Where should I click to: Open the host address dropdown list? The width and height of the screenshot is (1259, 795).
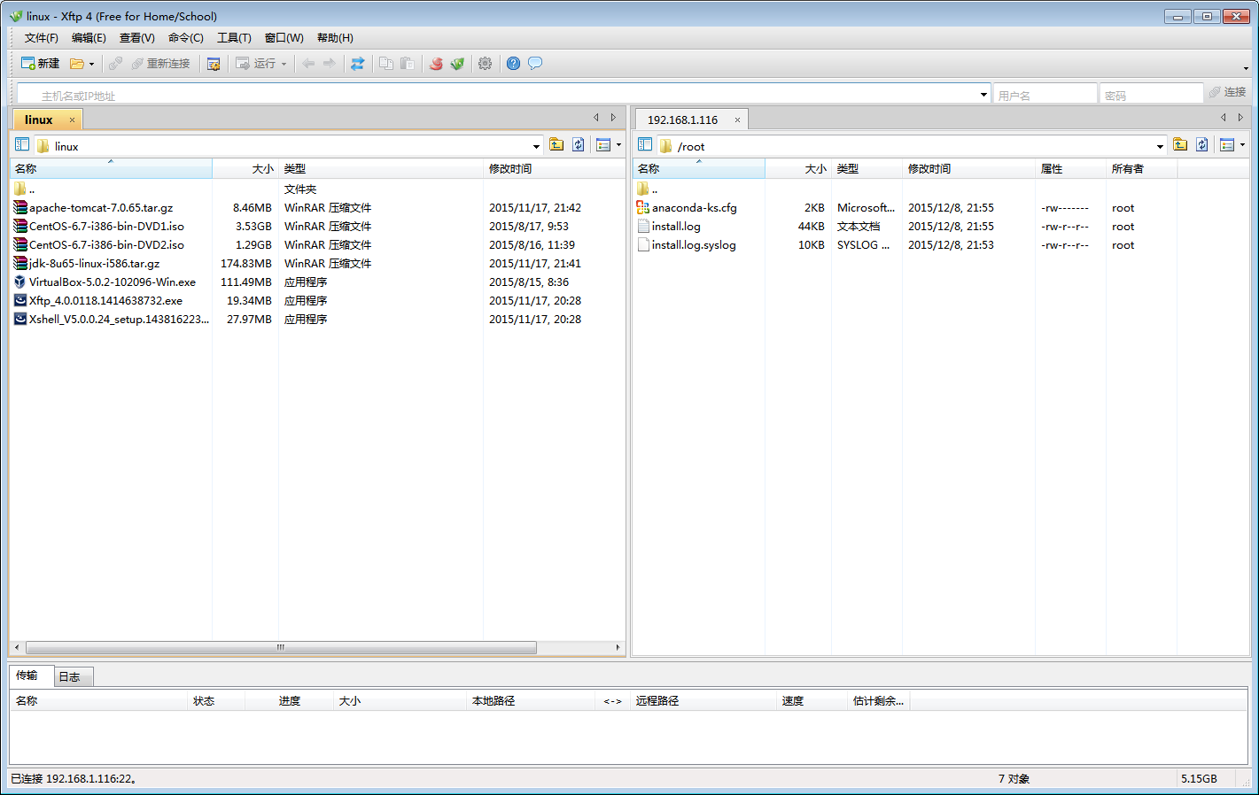click(x=983, y=95)
